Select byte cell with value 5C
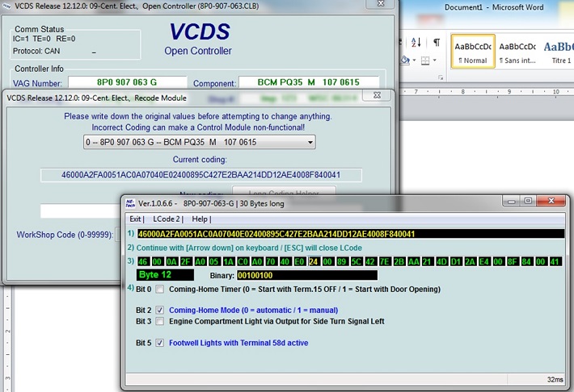The image size is (574, 392). (x=357, y=261)
